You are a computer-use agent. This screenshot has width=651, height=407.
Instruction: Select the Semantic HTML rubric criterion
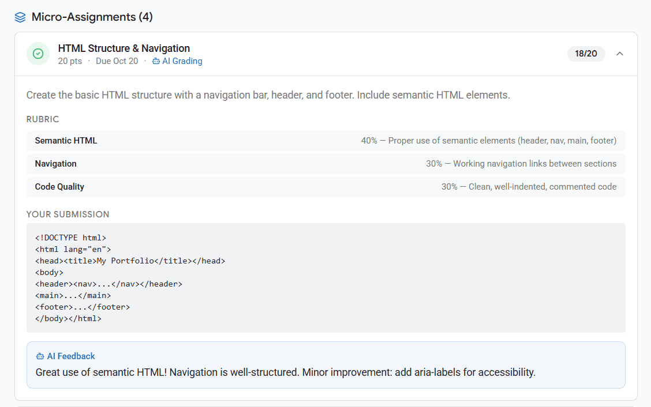(66, 141)
